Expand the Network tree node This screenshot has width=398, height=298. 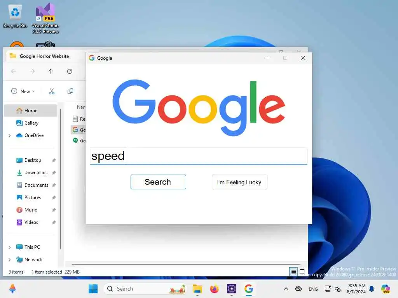(x=10, y=260)
